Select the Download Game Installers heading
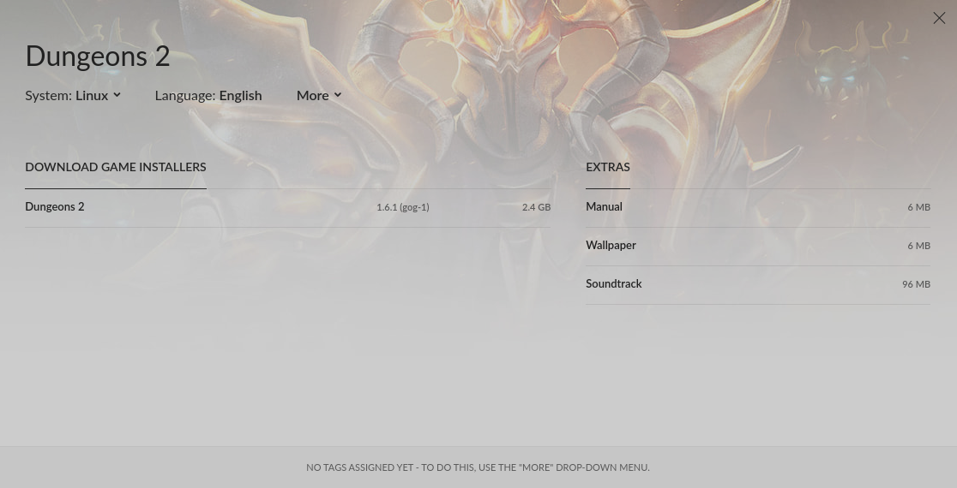 point(116,167)
